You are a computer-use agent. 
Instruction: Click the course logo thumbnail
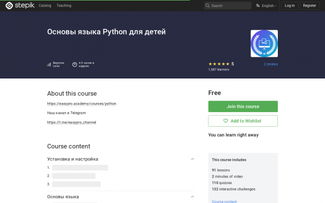264,43
